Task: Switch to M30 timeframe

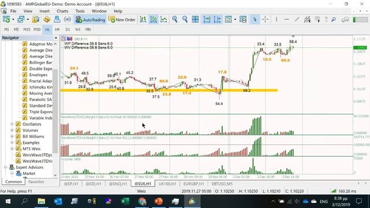Action: click(x=37, y=29)
